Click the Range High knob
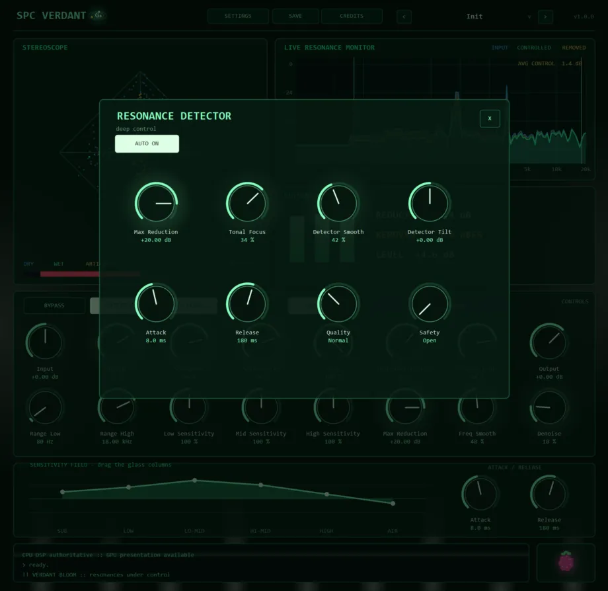Image resolution: width=608 pixels, height=591 pixels. (117, 407)
